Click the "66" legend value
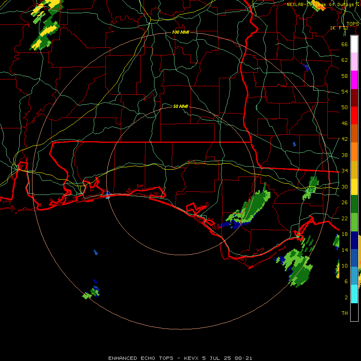Image resolution: width=361 pixels, height=361 pixels. pos(345,44)
